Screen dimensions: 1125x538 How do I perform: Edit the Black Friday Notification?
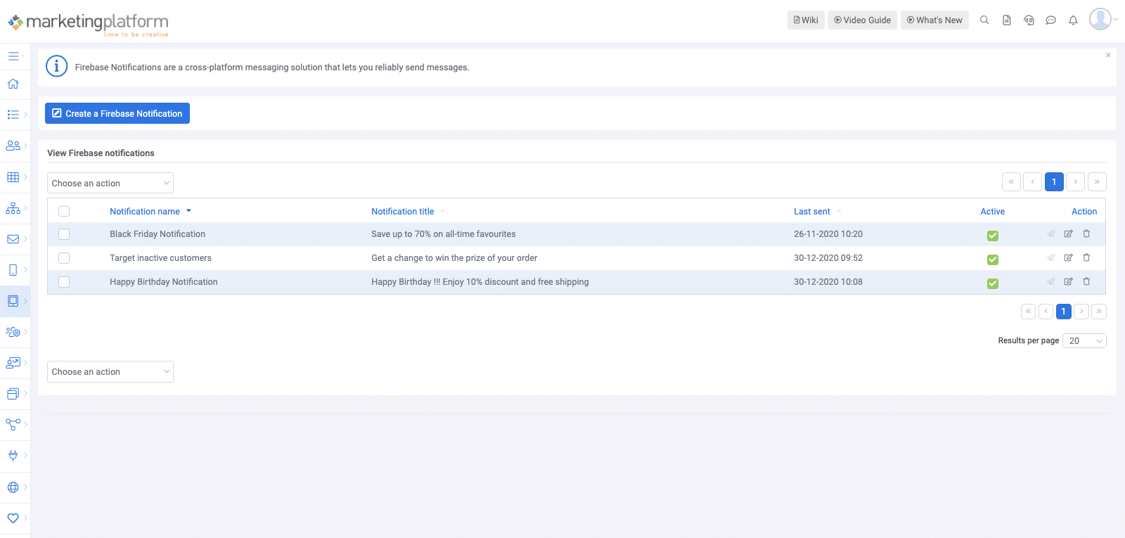pyautogui.click(x=1068, y=233)
